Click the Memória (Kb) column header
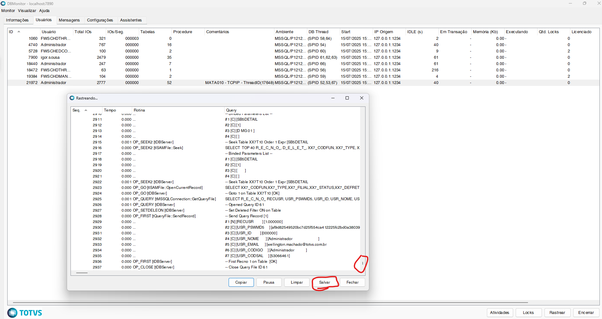Image resolution: width=602 pixels, height=319 pixels. [x=488, y=32]
